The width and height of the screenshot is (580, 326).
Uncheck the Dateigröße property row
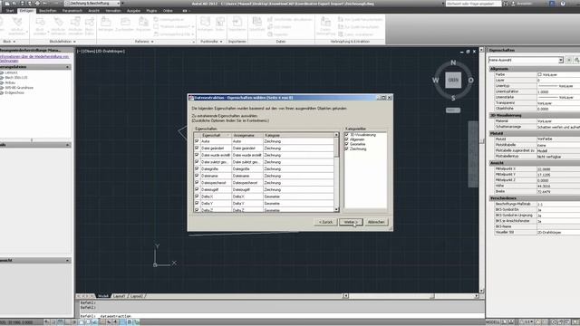[197, 168]
